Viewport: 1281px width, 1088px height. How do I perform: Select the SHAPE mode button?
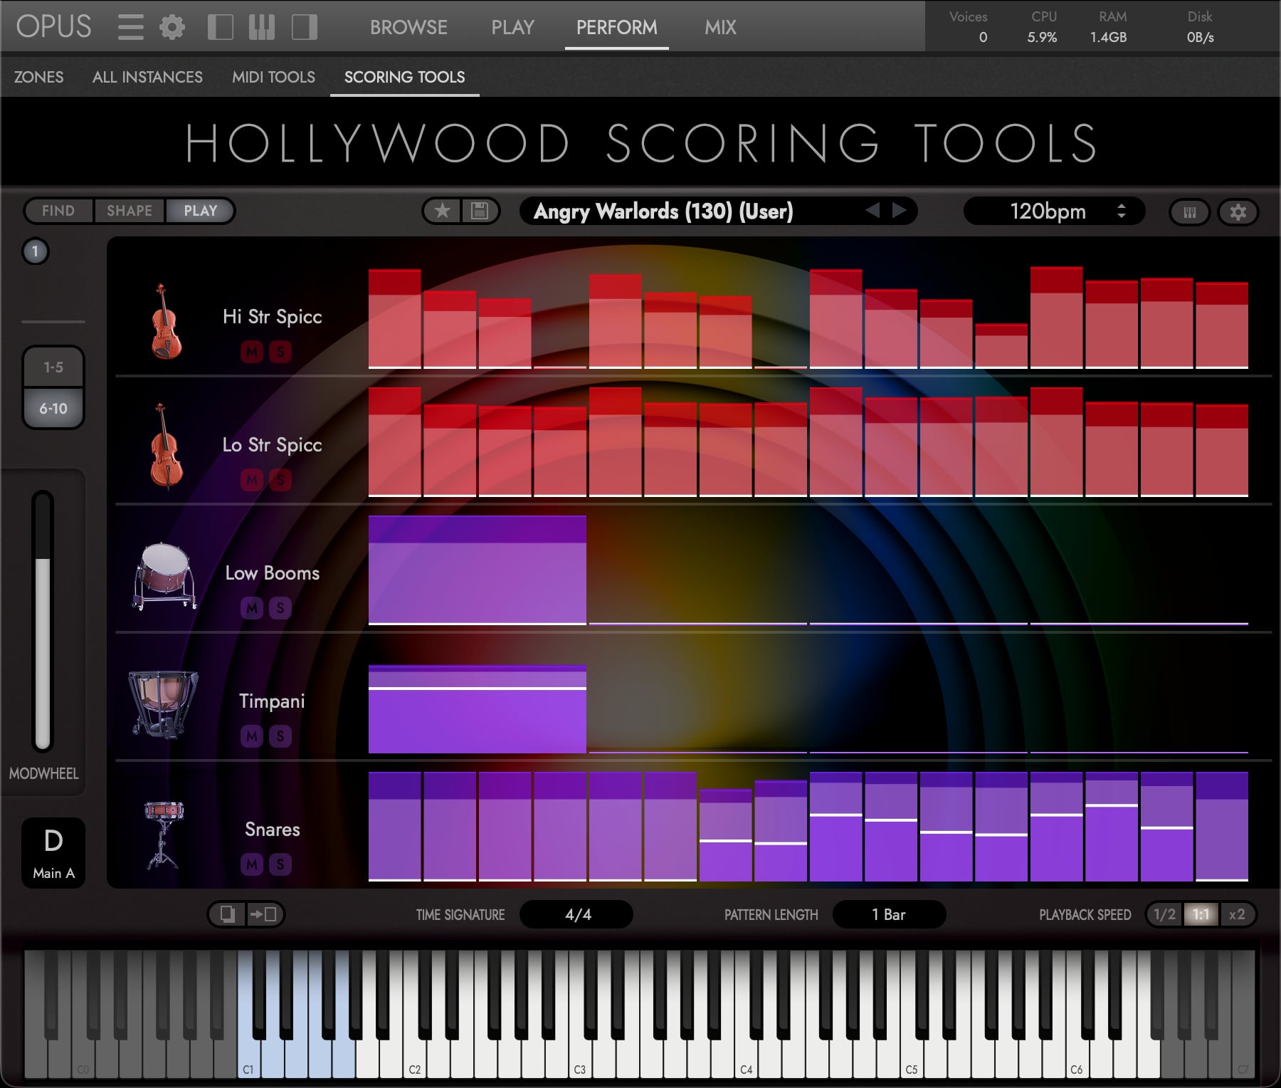[x=130, y=211]
